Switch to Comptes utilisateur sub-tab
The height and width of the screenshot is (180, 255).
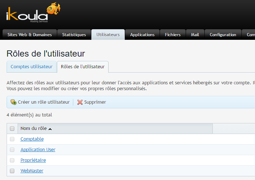coord(32,67)
